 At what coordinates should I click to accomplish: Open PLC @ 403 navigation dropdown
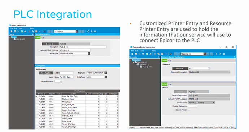(x=77, y=31)
